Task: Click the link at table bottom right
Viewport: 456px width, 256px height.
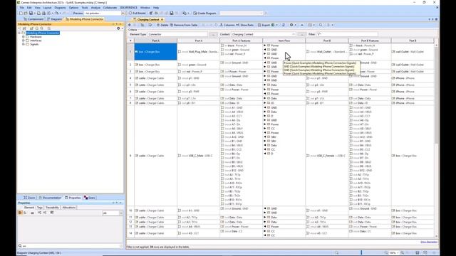Action: [429, 242]
